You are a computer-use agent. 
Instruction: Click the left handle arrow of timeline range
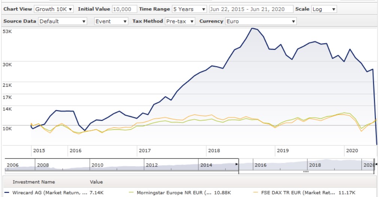pyautogui.click(x=237, y=164)
